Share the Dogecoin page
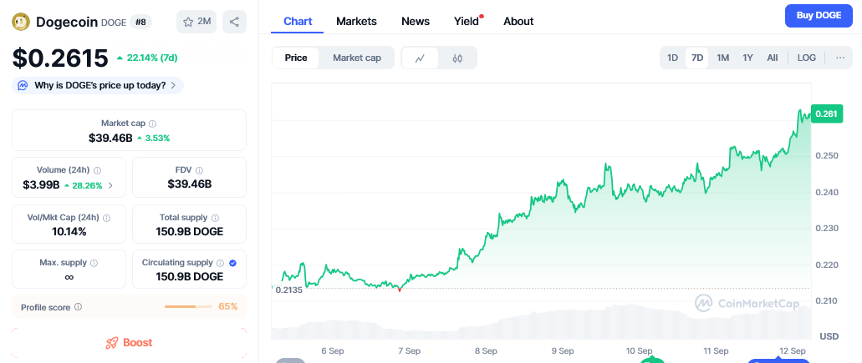The height and width of the screenshot is (363, 862). [x=233, y=22]
